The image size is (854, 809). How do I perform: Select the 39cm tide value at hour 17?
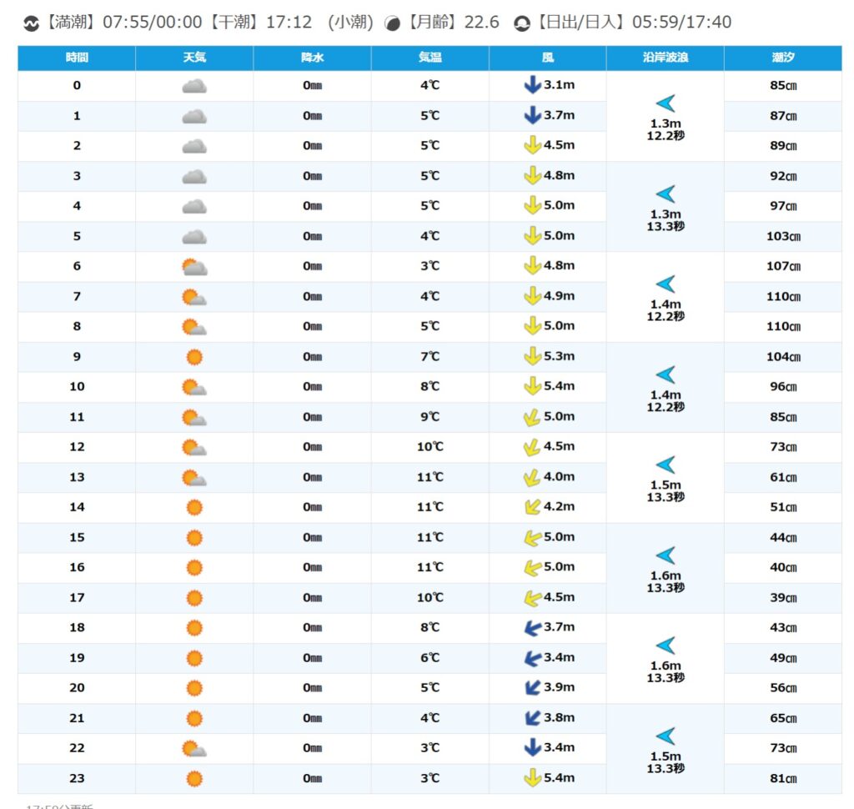click(783, 598)
